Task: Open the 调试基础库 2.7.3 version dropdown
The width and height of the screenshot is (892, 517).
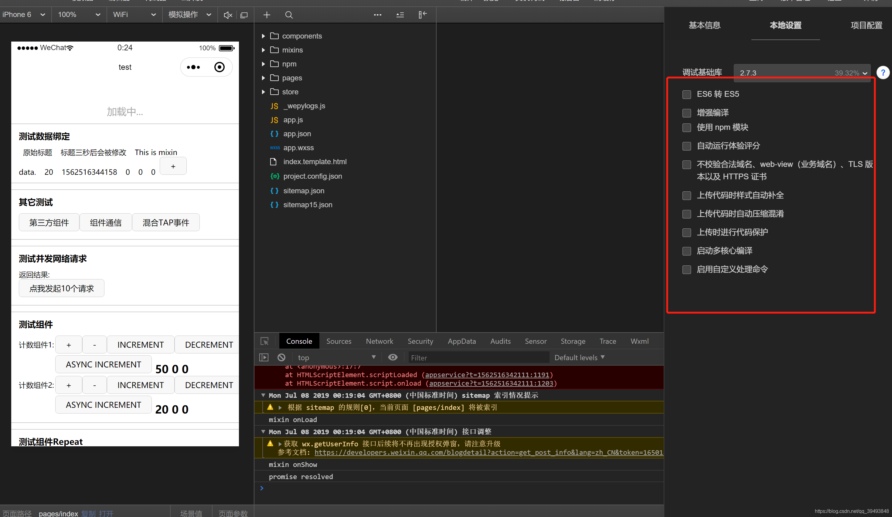Action: coord(802,73)
